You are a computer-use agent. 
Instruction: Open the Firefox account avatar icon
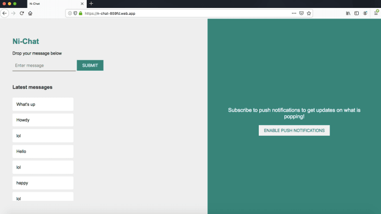pos(365,13)
